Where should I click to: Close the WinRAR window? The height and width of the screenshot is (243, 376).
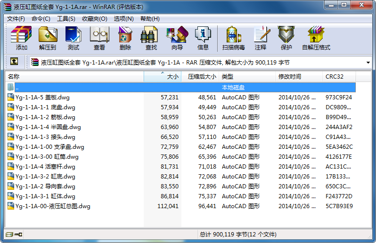[361, 5]
